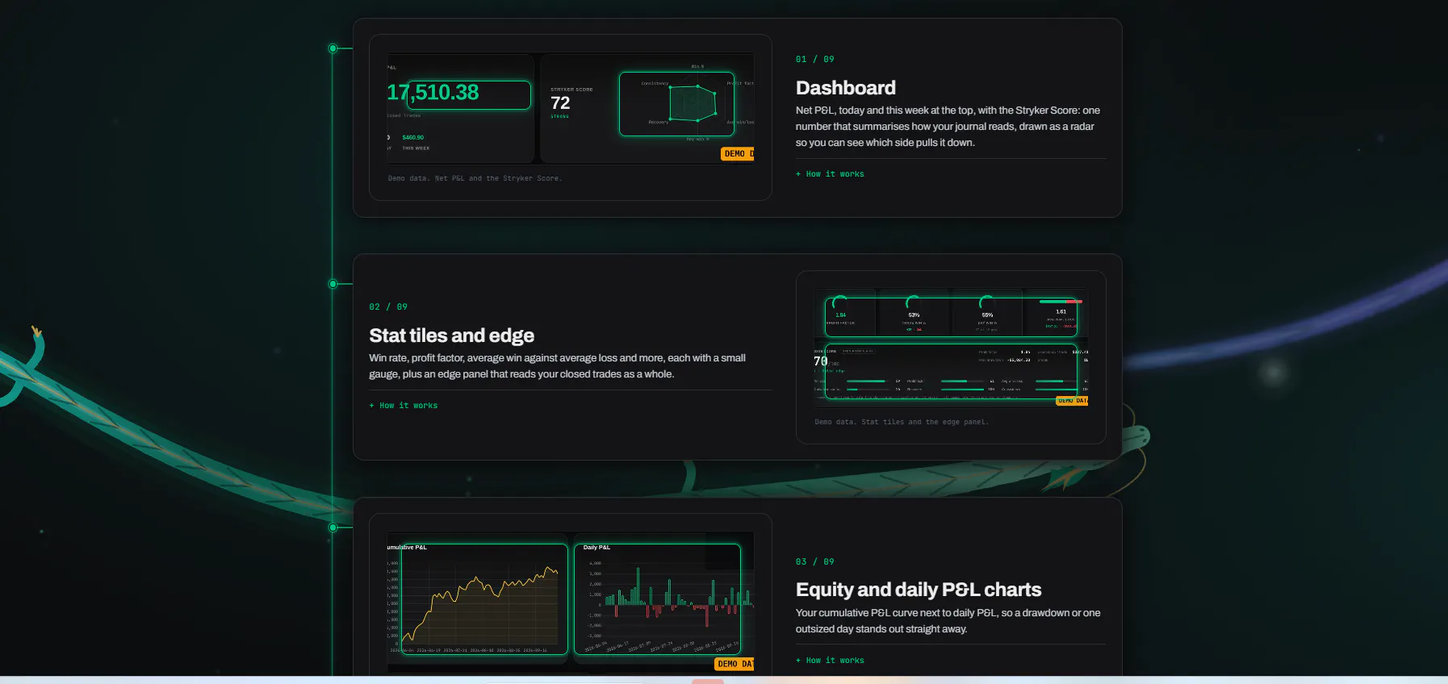
Task: Click the paragraph starting "Win rate, profit factor"
Action: (558, 366)
